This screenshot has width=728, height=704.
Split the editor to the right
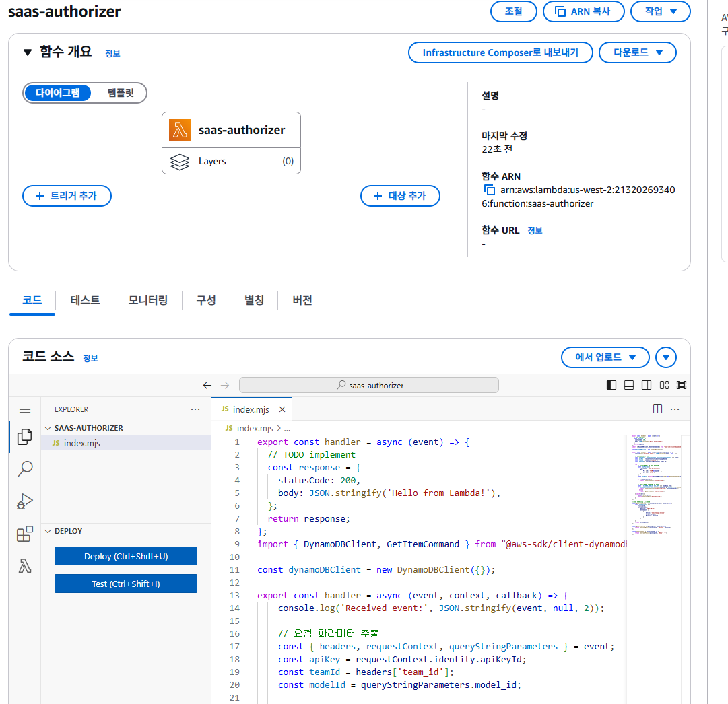coord(657,409)
